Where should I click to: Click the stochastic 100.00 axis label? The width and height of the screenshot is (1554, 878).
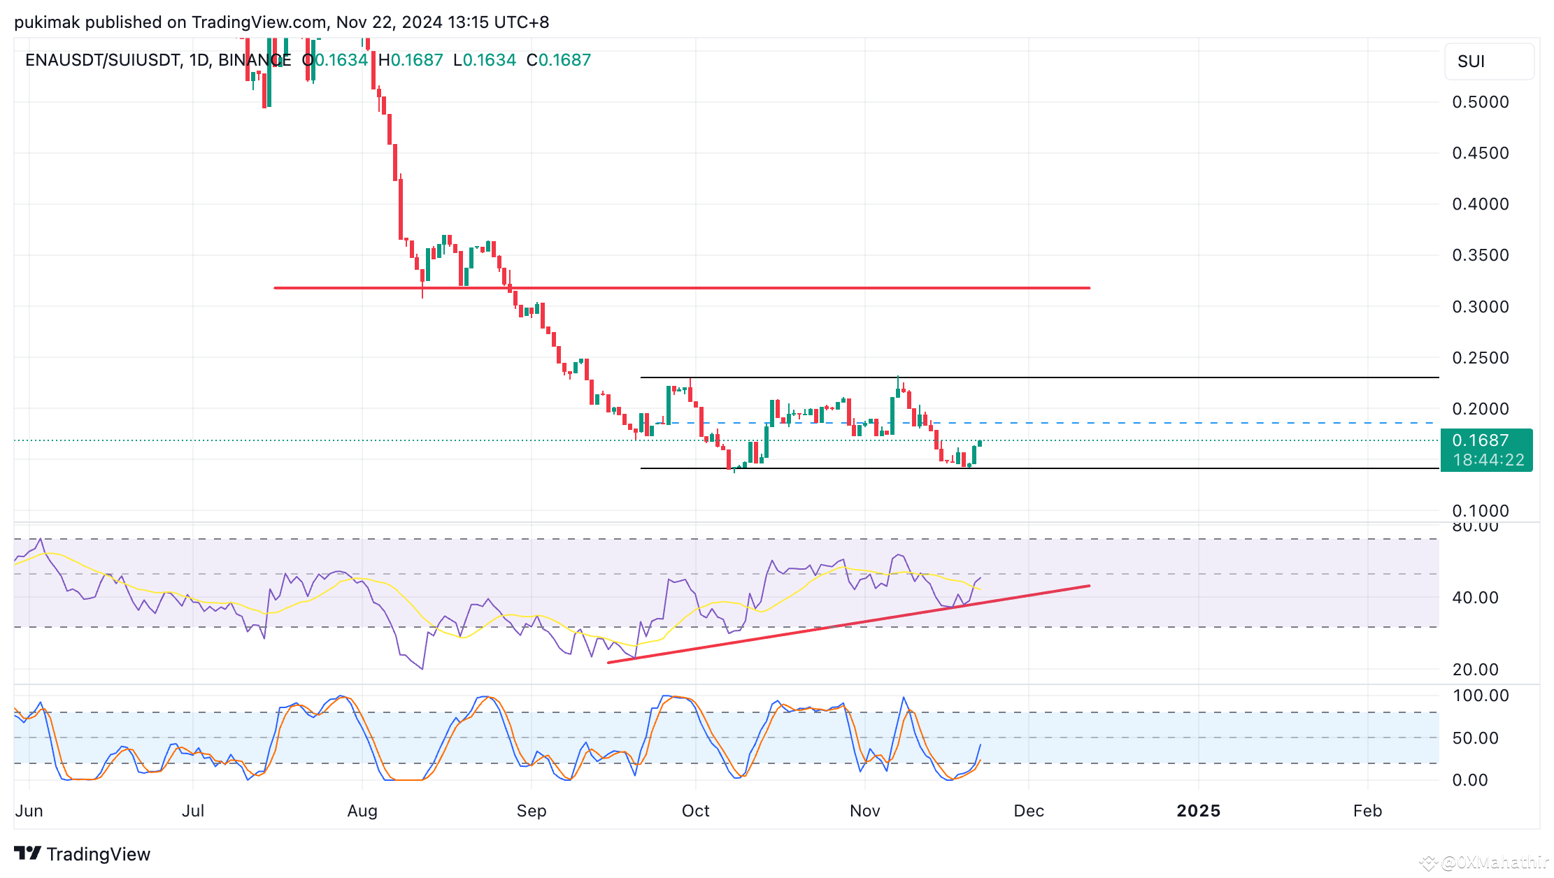coord(1481,696)
